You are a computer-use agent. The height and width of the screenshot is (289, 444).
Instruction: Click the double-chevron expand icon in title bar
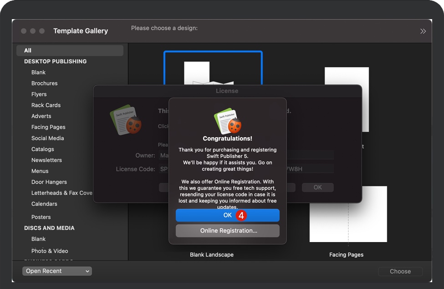[423, 31]
